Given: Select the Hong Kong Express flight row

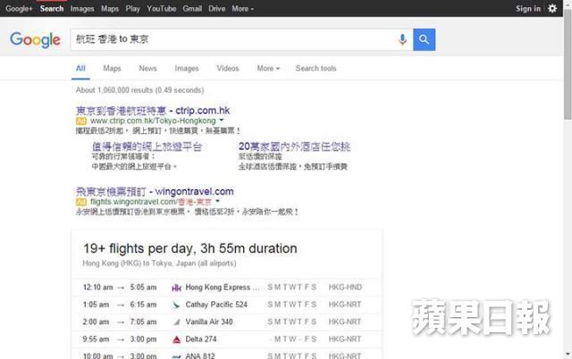Looking at the screenshot, I should click(226, 288).
